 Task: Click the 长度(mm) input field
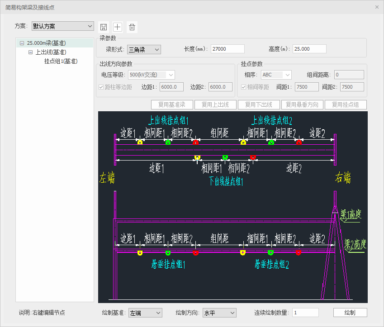point(227,49)
